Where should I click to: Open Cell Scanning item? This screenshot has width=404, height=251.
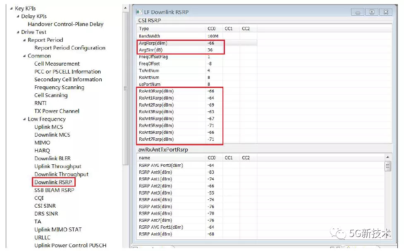[51, 95]
